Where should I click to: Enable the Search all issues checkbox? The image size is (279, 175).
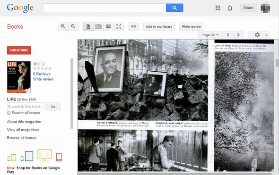click(x=9, y=113)
